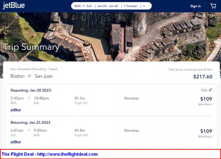
Task: Open the shopping cart icon
Action: [213, 6]
